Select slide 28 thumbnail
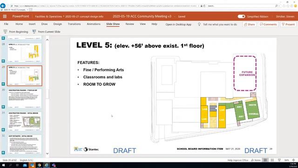Viewport: 298px width, 168px height. (25, 53)
